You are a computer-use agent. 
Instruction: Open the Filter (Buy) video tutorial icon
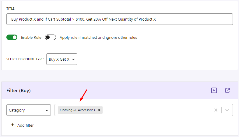(214, 90)
